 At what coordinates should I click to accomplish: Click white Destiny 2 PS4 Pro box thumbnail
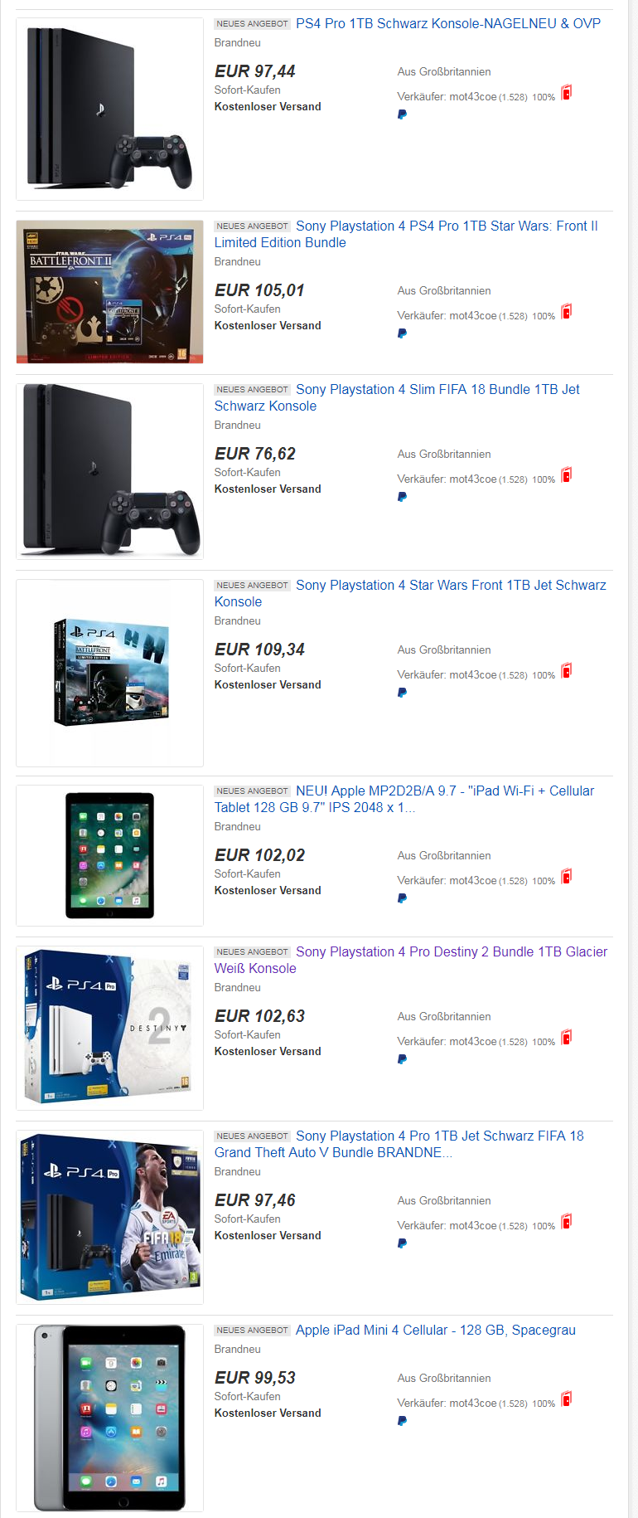109,1028
